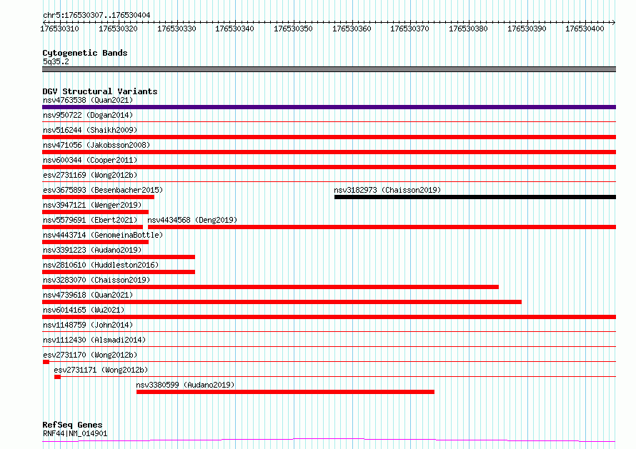
Task: Open nsv6014165 (Wu2021) variant label
Action: pos(84,310)
